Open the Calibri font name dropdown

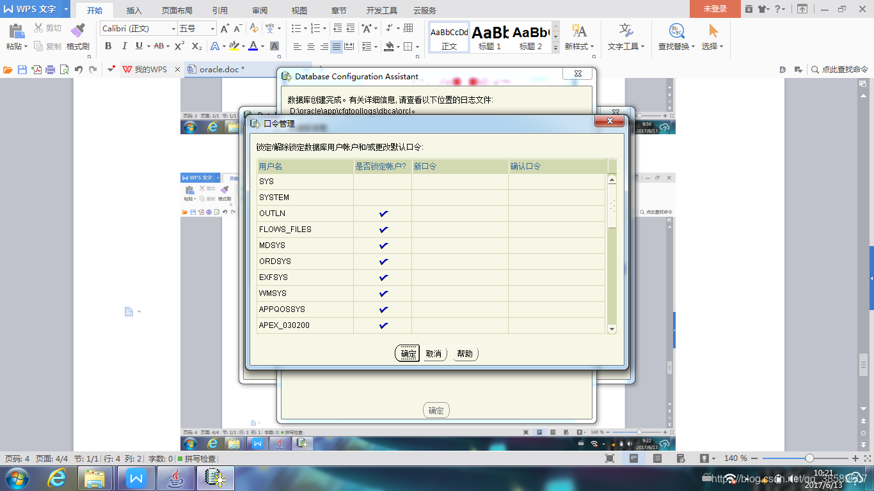173,29
